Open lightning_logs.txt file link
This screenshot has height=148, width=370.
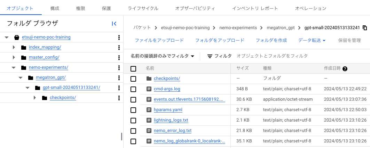pos(171,120)
